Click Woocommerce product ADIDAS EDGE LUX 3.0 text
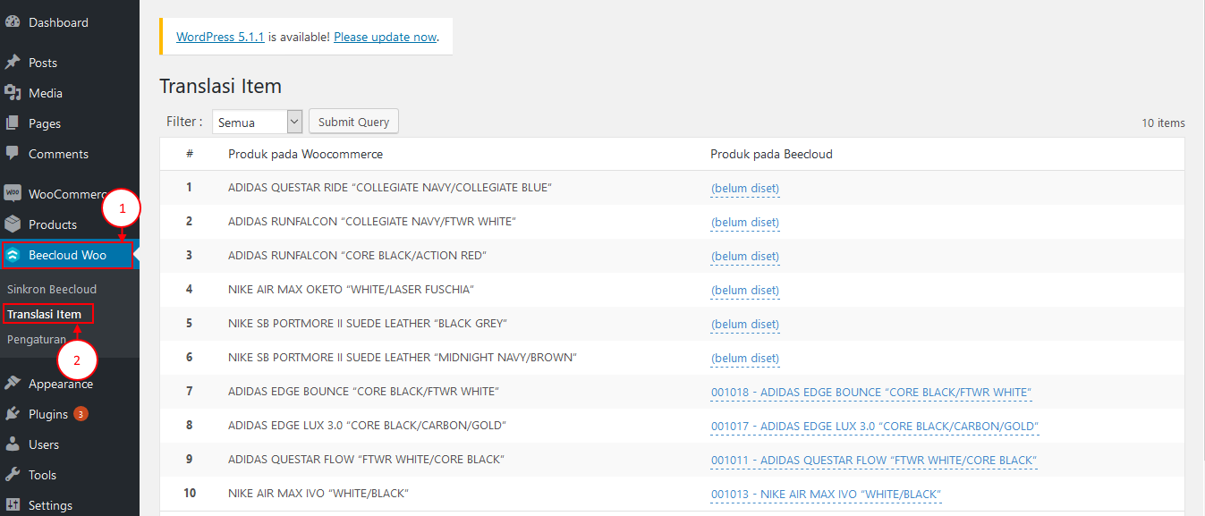The height and width of the screenshot is (516, 1205). 367,425
